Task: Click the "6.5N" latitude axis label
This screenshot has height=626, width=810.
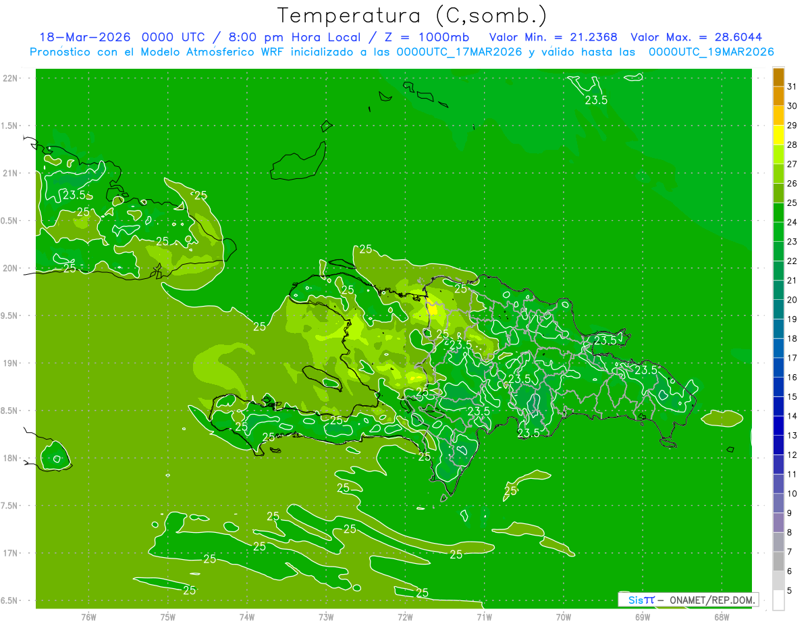Action: tap(10, 600)
